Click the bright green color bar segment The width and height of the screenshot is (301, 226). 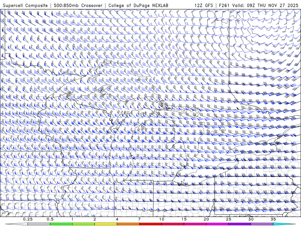[61, 224]
